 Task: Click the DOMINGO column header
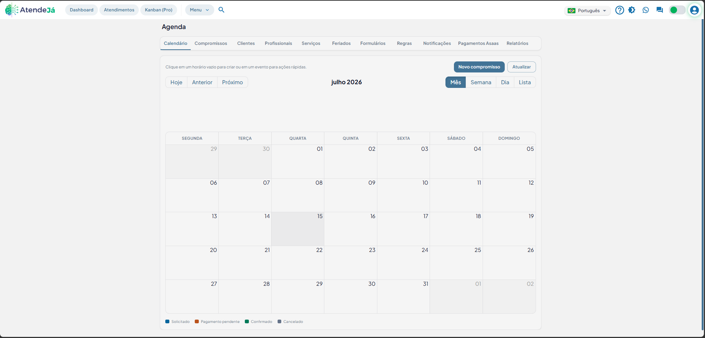[x=509, y=138]
